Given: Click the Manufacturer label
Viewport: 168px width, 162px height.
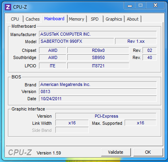Looking at the screenshot, I should [x=23, y=34].
